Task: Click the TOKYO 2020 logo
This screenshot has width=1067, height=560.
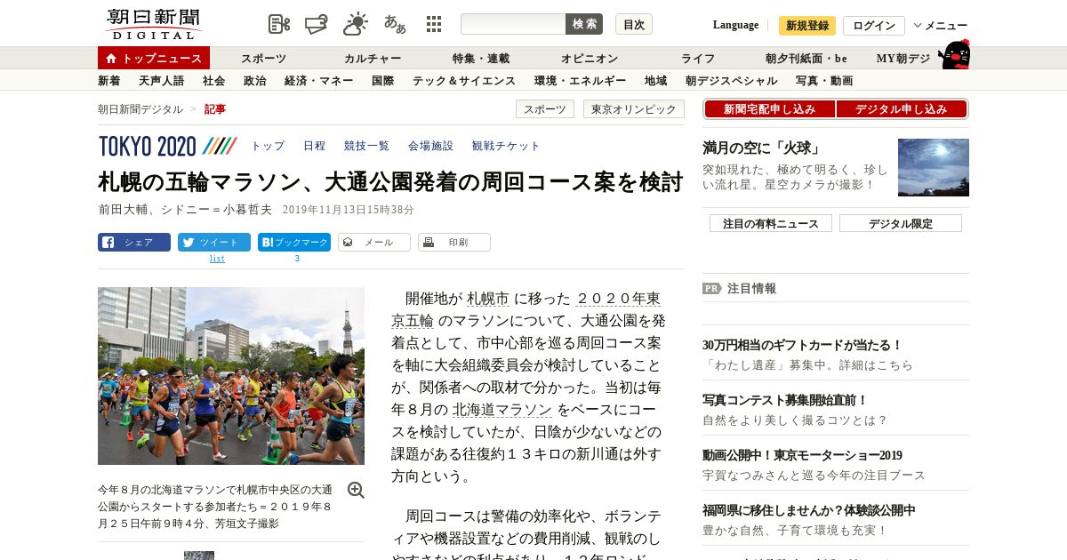Action: tap(167, 146)
